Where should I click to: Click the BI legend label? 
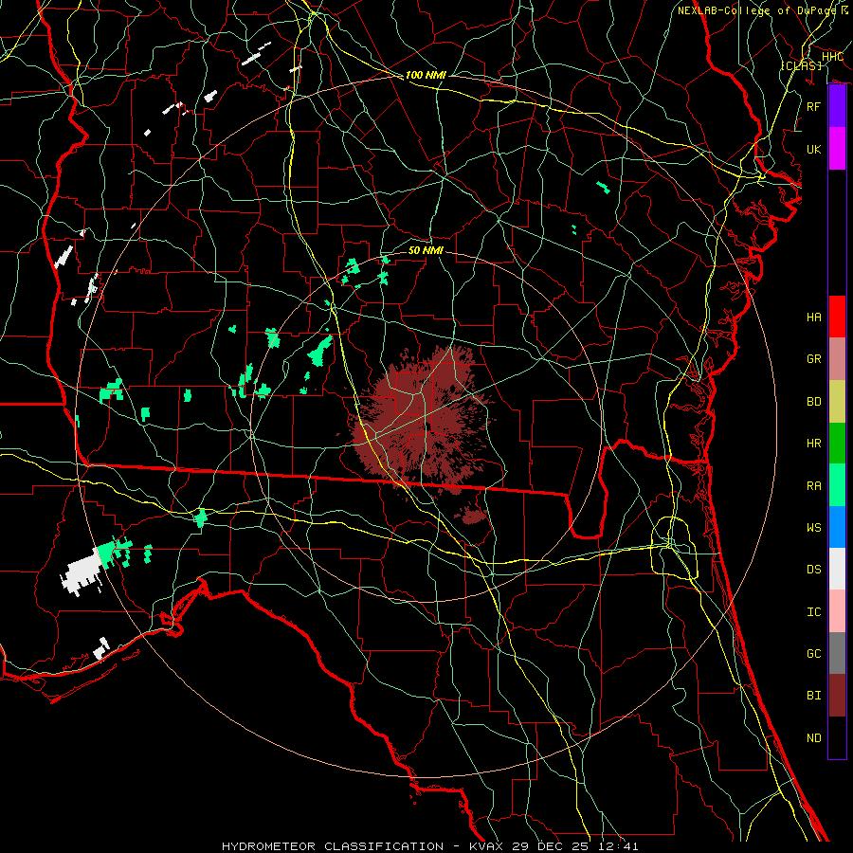[814, 696]
